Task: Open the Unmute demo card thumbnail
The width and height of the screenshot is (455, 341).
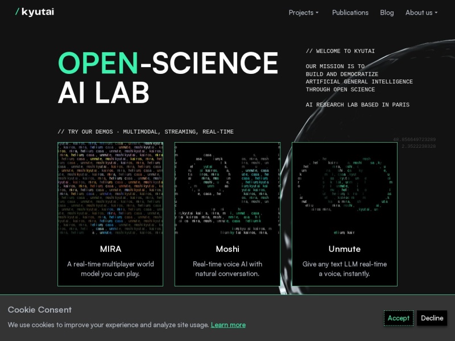Action: [x=345, y=189]
